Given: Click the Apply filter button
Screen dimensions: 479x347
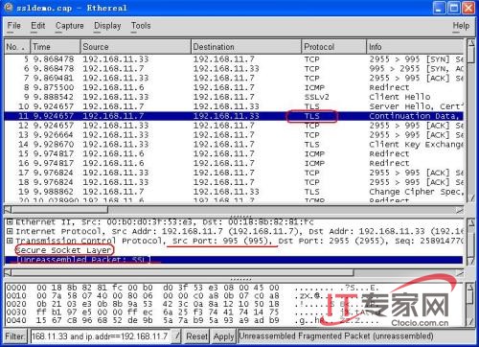Looking at the screenshot, I should (x=223, y=336).
